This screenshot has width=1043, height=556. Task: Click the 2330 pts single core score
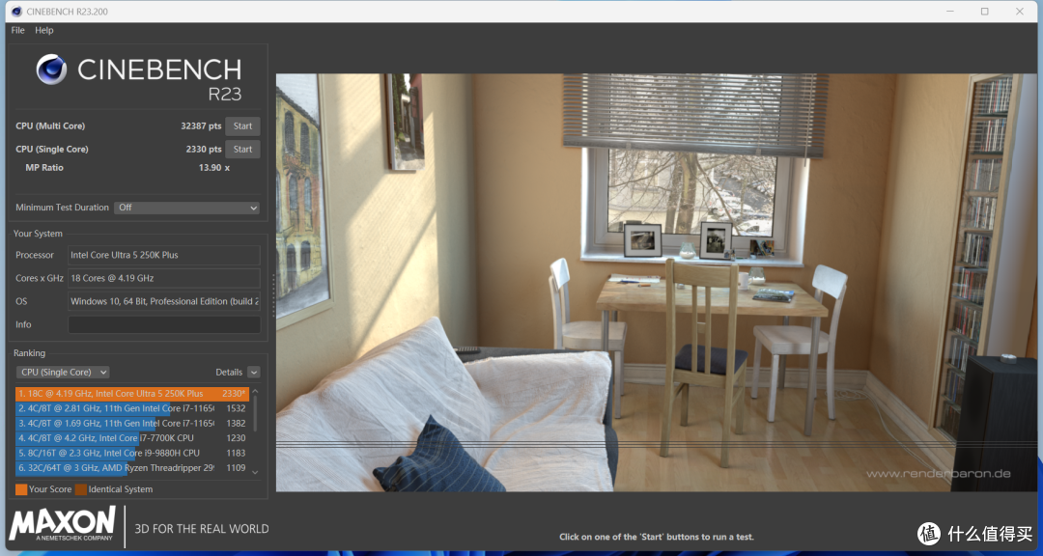pyautogui.click(x=204, y=149)
